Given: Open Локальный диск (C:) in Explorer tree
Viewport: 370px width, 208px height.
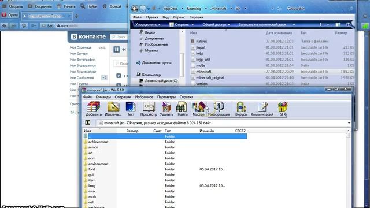Looking at the screenshot, I should [161, 81].
